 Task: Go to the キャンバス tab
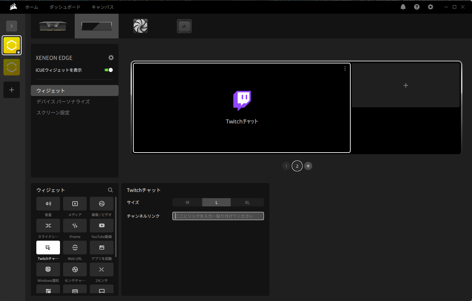click(102, 7)
